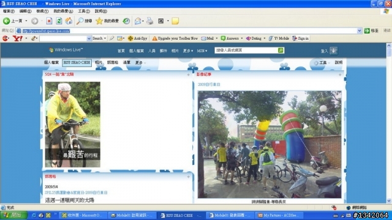Expand the Yahoo toolbar search box dropdown
This screenshot has height=220, width=392.
(x=89, y=38)
